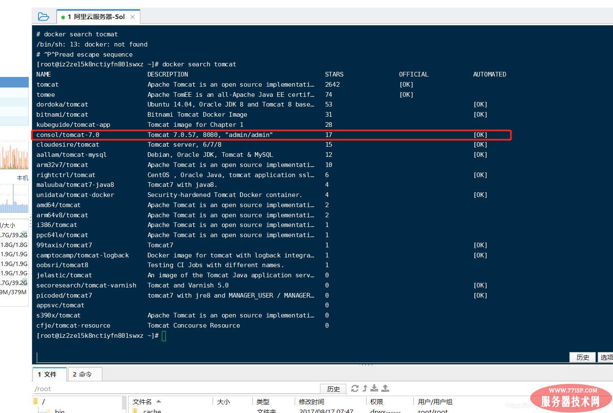
Task: Click the download file icon
Action: (x=375, y=388)
